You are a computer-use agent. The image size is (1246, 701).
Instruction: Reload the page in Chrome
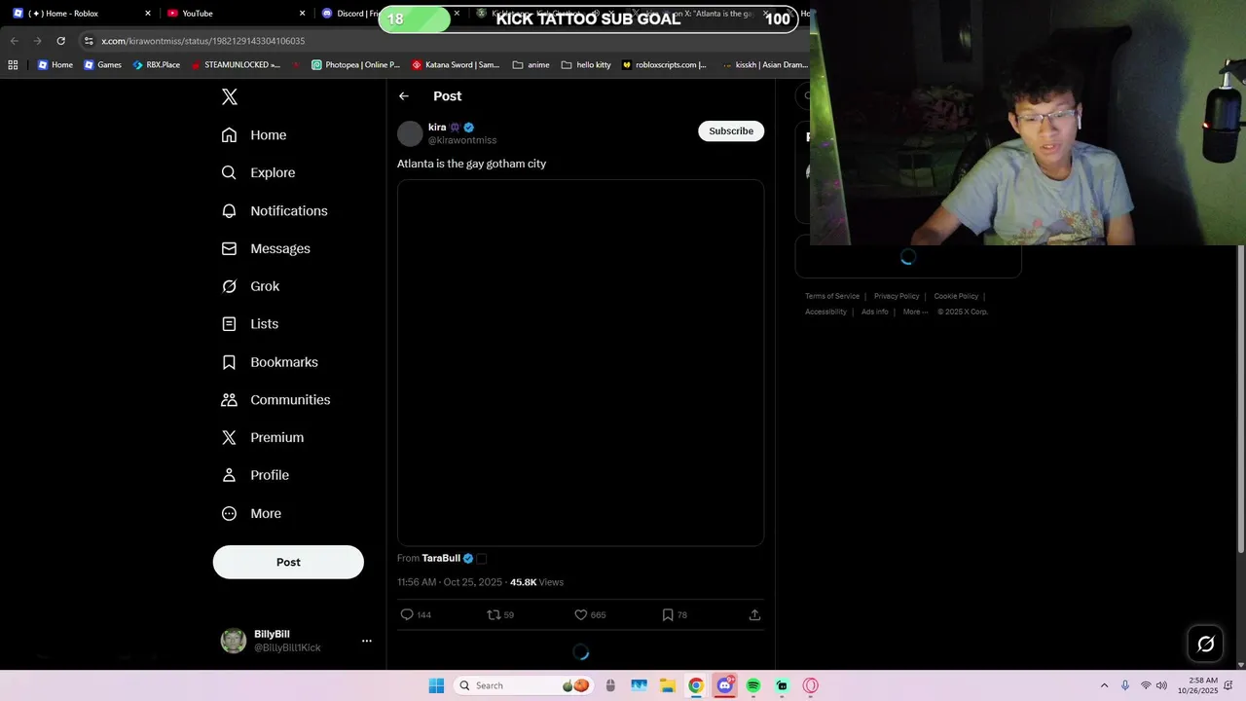(x=61, y=41)
